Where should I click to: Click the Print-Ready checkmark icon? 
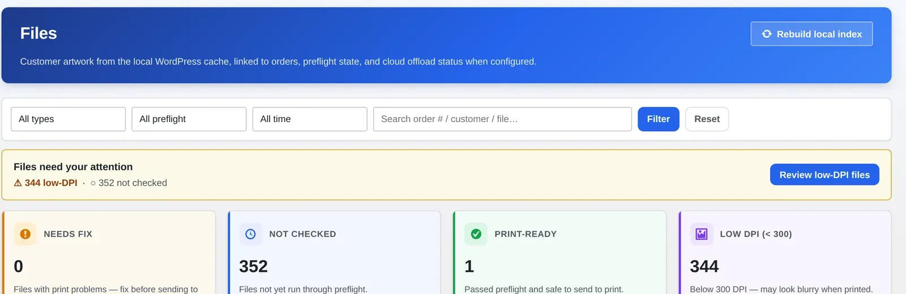pos(476,234)
